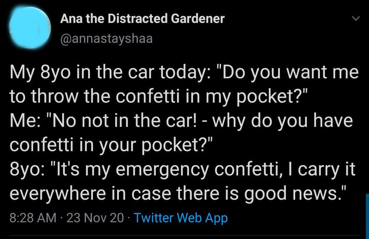Open Ana the Distracted Gardener's profile name

142,19
